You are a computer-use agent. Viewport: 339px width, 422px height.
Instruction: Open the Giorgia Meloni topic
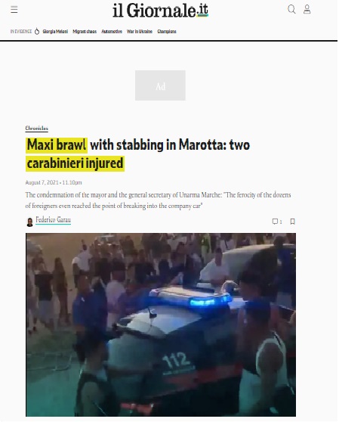pyautogui.click(x=55, y=32)
